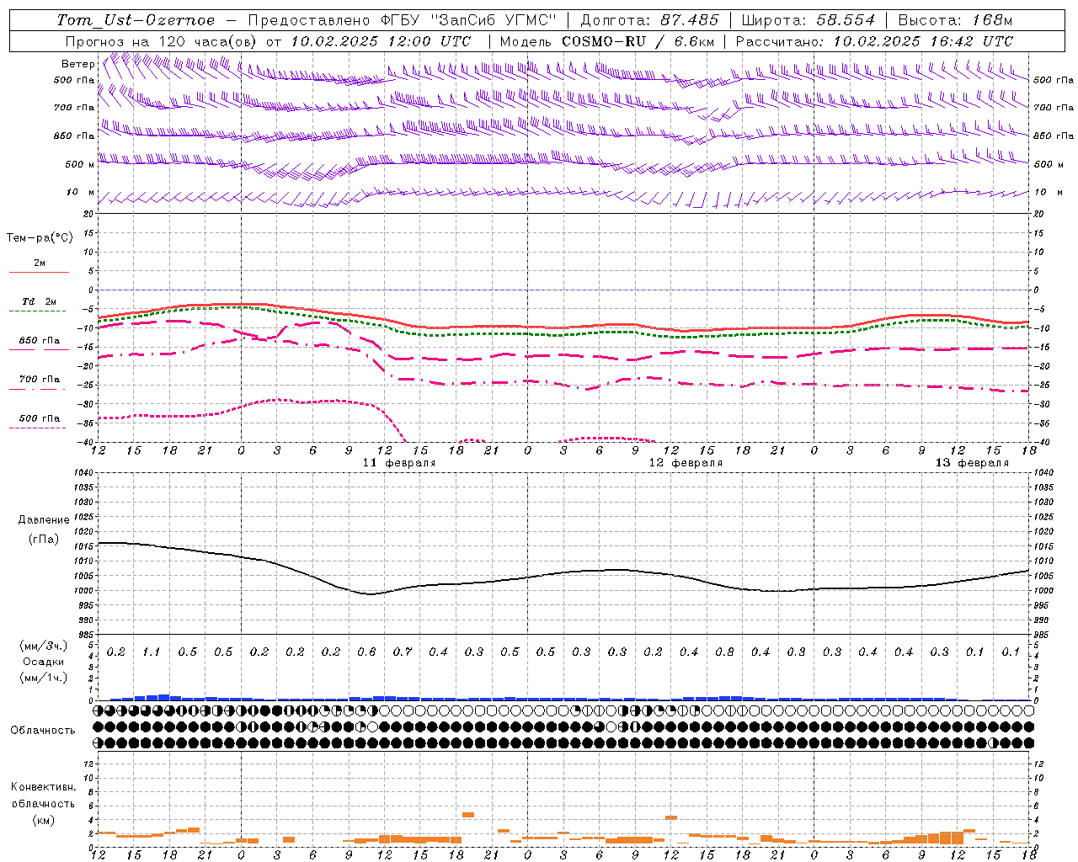Click the 'Конвективн.' convective cloud label

click(43, 787)
